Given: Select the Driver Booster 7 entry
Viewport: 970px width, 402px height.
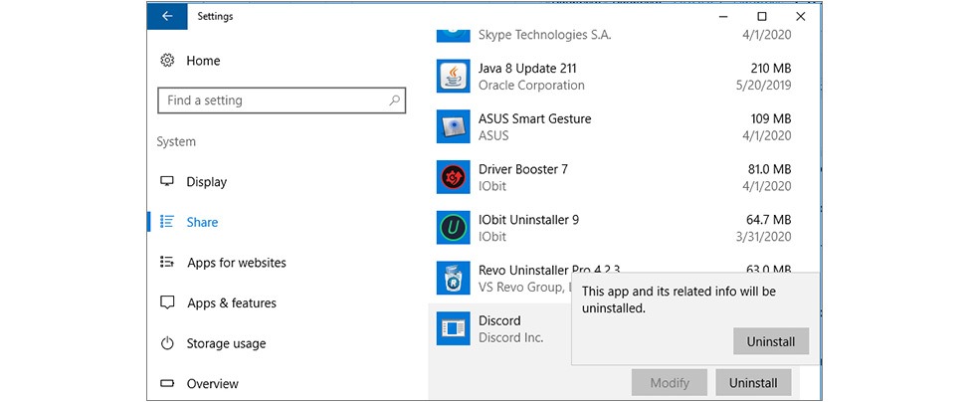Looking at the screenshot, I should coord(614,177).
